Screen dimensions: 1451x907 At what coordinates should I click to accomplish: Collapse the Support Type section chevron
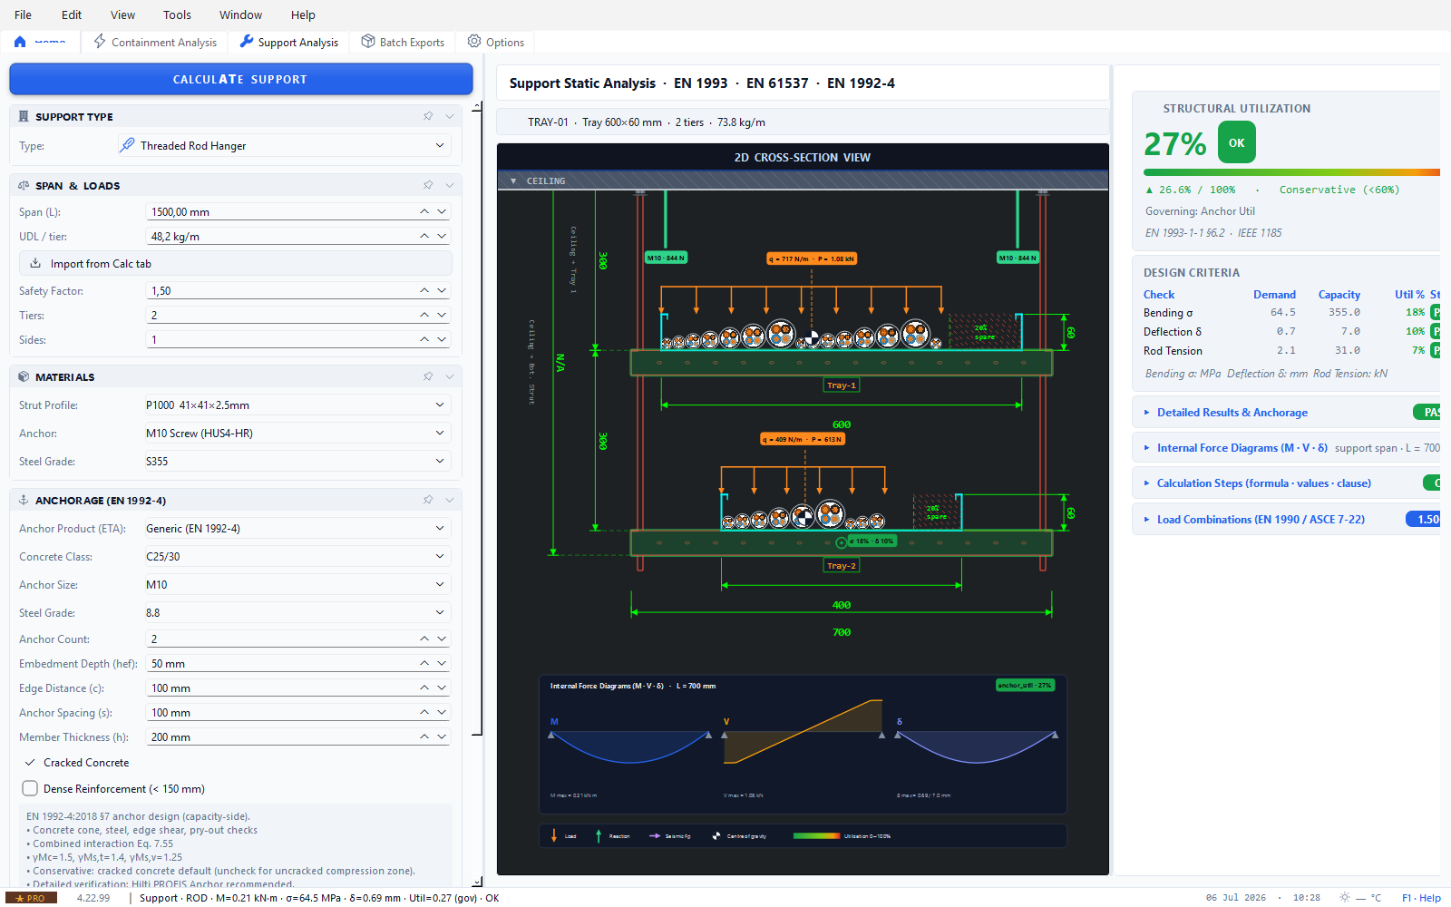(x=449, y=116)
